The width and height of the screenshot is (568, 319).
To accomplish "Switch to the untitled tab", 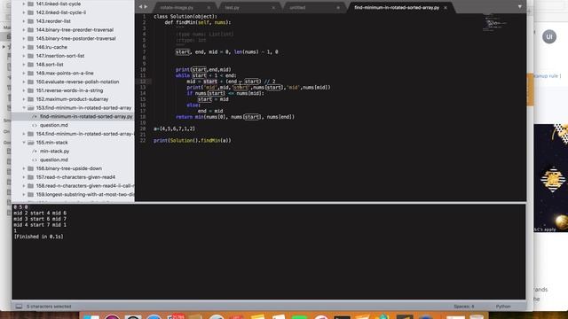I will (297, 8).
